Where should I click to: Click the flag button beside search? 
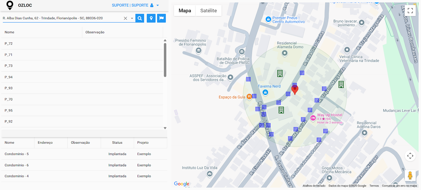tap(161, 18)
